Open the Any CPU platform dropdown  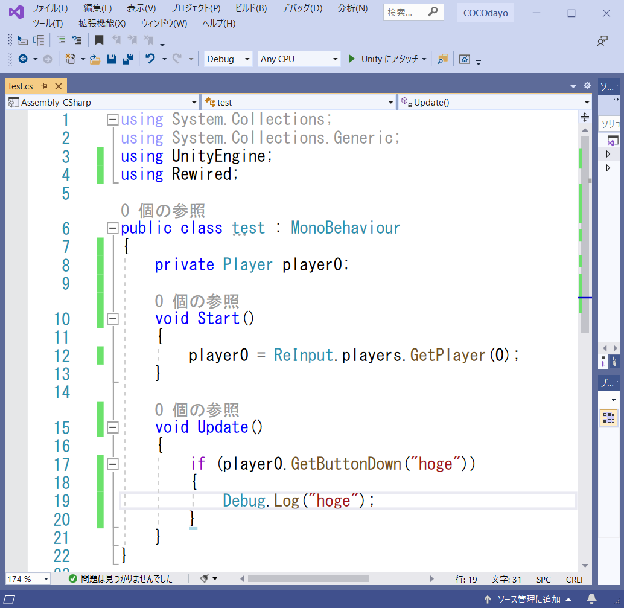299,59
